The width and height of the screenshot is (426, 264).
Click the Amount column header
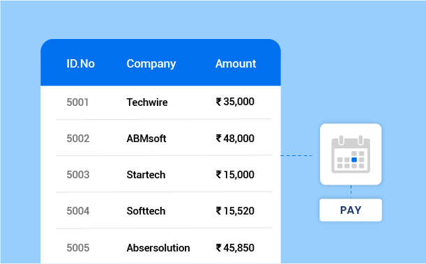tap(236, 64)
